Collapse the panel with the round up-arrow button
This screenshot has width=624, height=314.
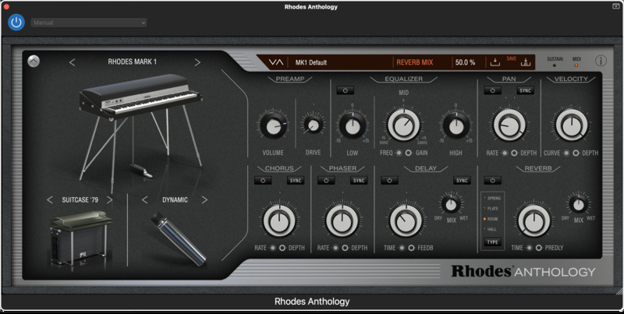pos(34,62)
